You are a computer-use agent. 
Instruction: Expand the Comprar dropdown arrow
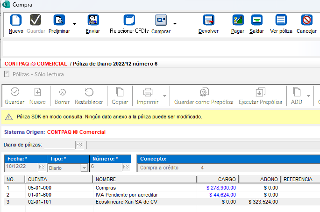pos(175,23)
